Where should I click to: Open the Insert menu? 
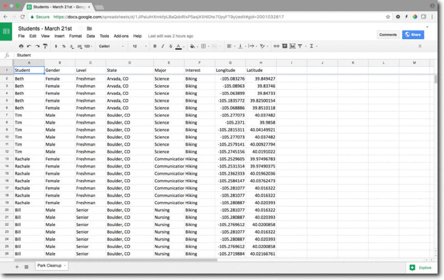click(60, 36)
